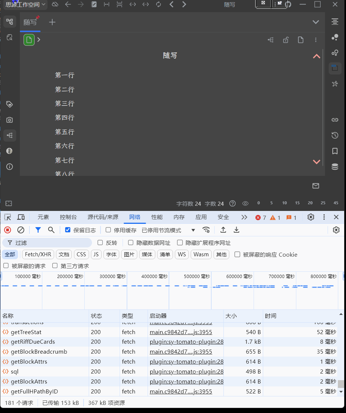Collapse the document with the red chevron
Screen dimensions: 346x413
point(316,56)
